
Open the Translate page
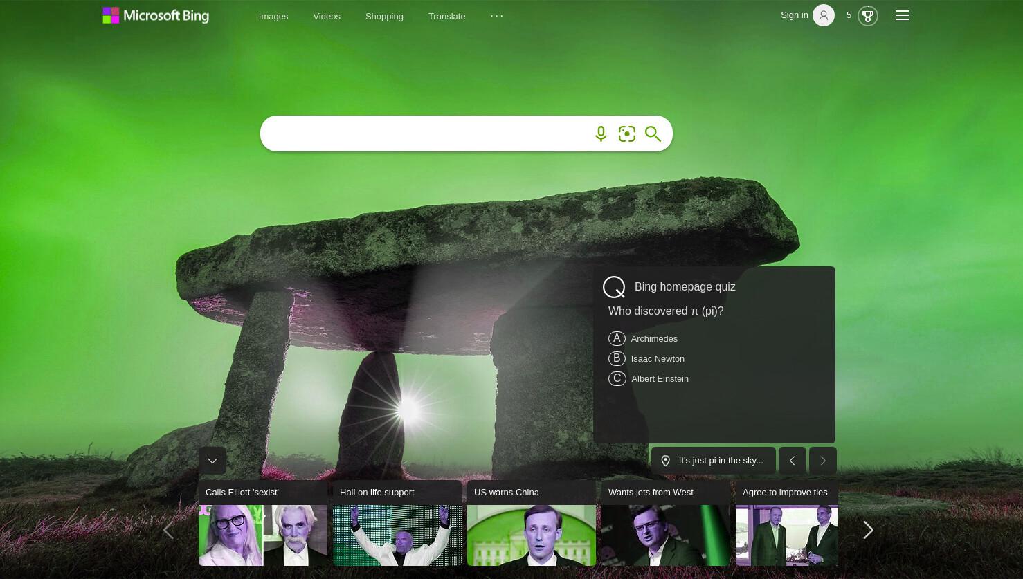[446, 16]
